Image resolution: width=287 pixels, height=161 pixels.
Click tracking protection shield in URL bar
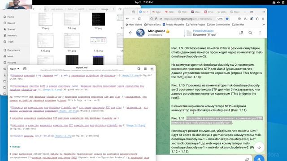pyautogui.click(x=152, y=19)
